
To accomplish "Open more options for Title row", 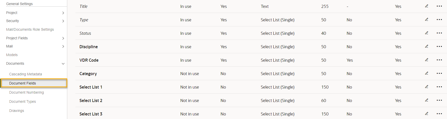I will tap(439, 6).
